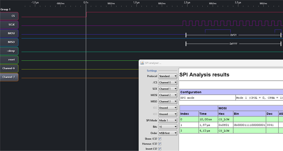
Task: Open the Bits dropdown showing 16
Action: [168, 127]
